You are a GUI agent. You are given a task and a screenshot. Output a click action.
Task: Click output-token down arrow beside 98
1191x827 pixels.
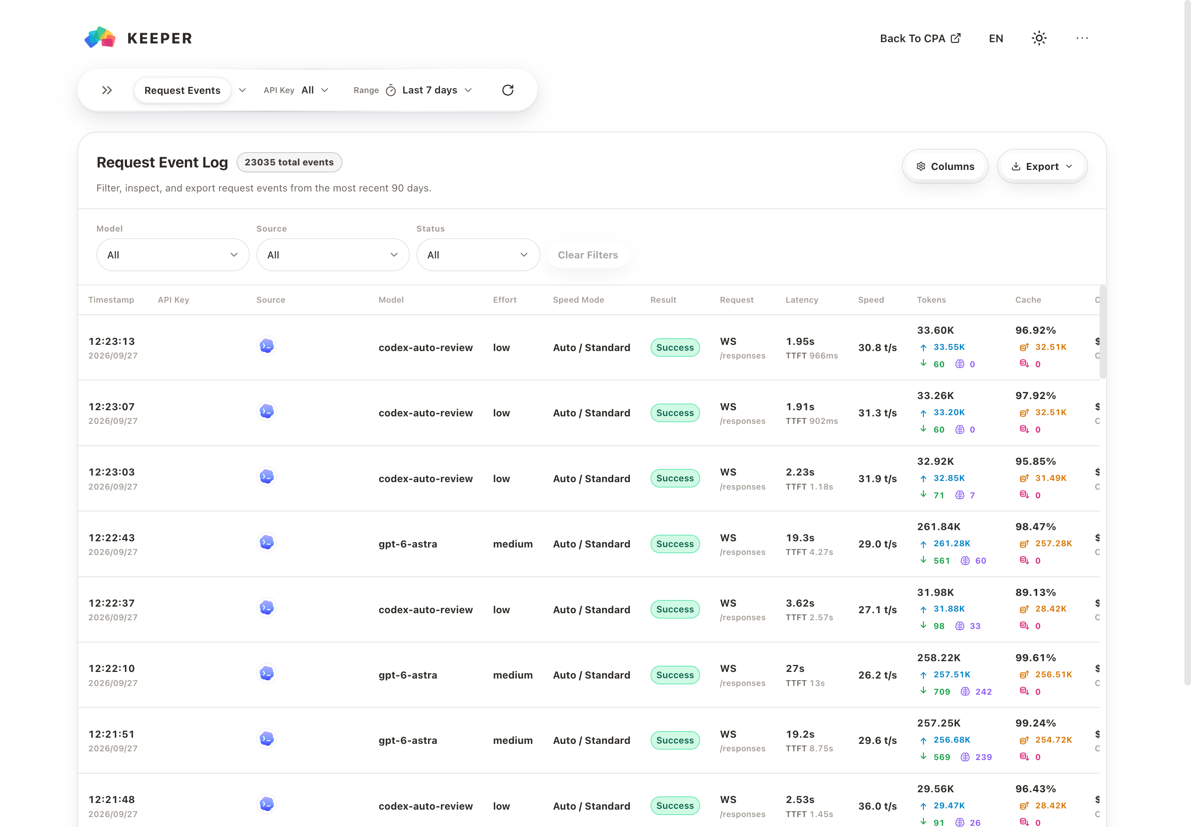(x=923, y=626)
